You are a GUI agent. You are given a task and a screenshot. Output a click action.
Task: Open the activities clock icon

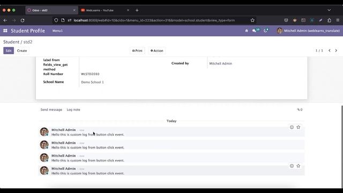pyautogui.click(x=266, y=31)
